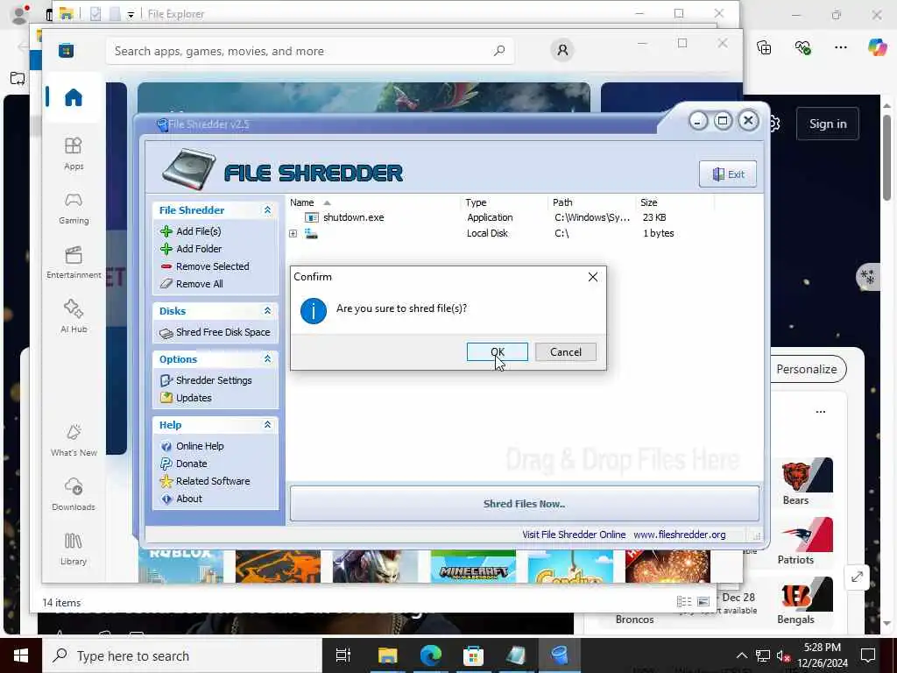
Task: Click the Updates option
Action: (x=194, y=398)
